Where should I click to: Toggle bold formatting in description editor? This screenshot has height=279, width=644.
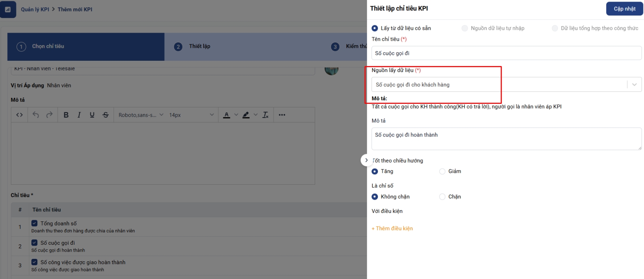pos(66,115)
